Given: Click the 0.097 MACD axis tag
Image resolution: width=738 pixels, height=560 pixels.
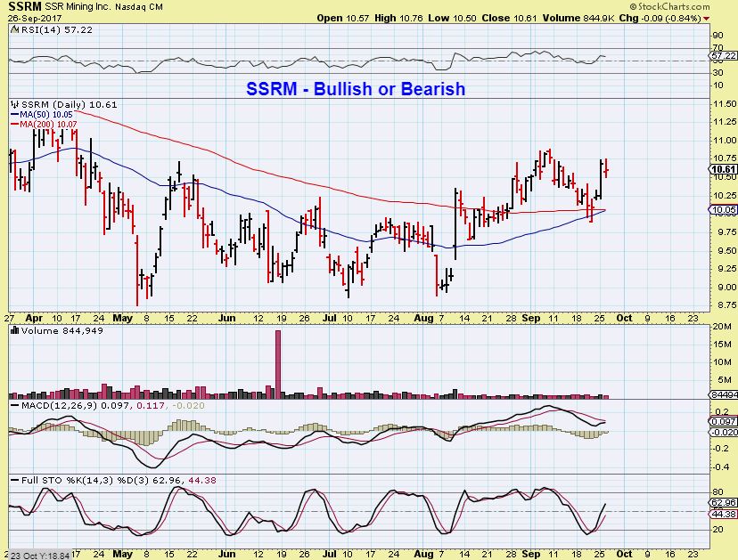Looking at the screenshot, I should tap(724, 422).
